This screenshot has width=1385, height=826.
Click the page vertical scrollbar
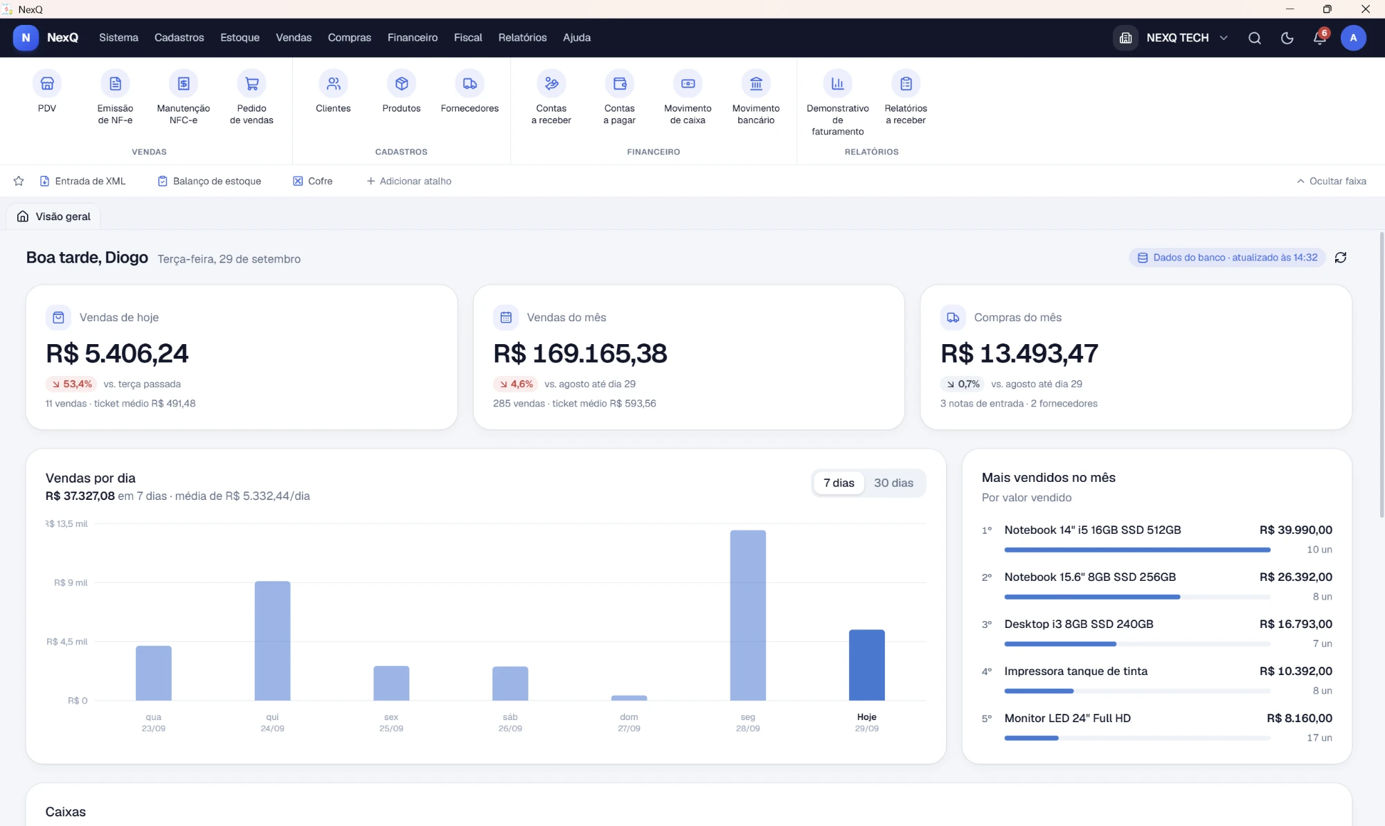click(x=1382, y=375)
